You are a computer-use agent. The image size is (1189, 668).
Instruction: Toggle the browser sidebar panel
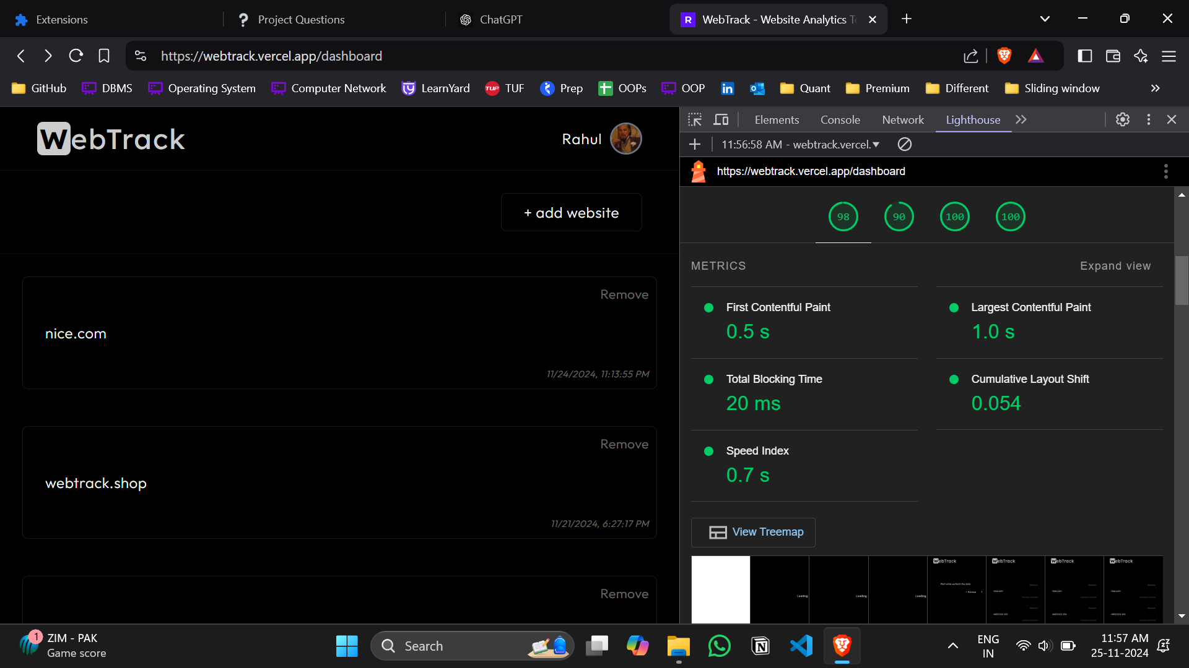[1085, 56]
